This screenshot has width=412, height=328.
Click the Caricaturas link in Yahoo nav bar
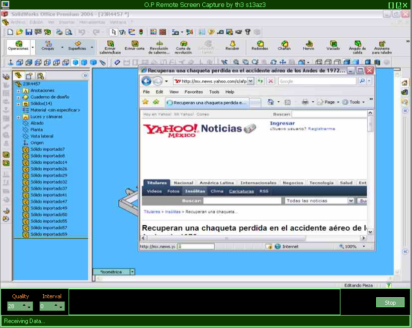coord(241,191)
